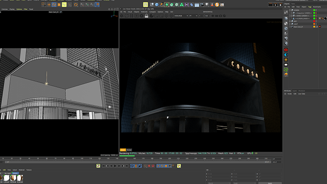327x184 pixels.
Task: Open Live Viewer Cloud menu
Action: pyautogui.click(x=130, y=12)
